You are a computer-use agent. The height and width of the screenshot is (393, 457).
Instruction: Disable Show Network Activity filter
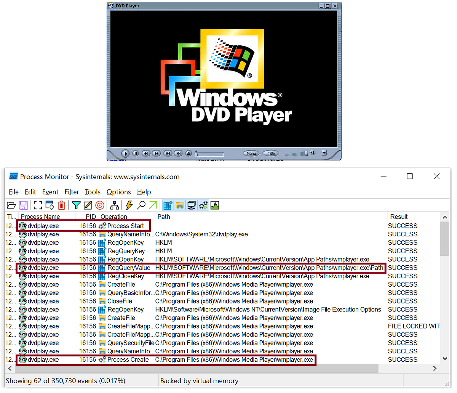[x=192, y=205]
